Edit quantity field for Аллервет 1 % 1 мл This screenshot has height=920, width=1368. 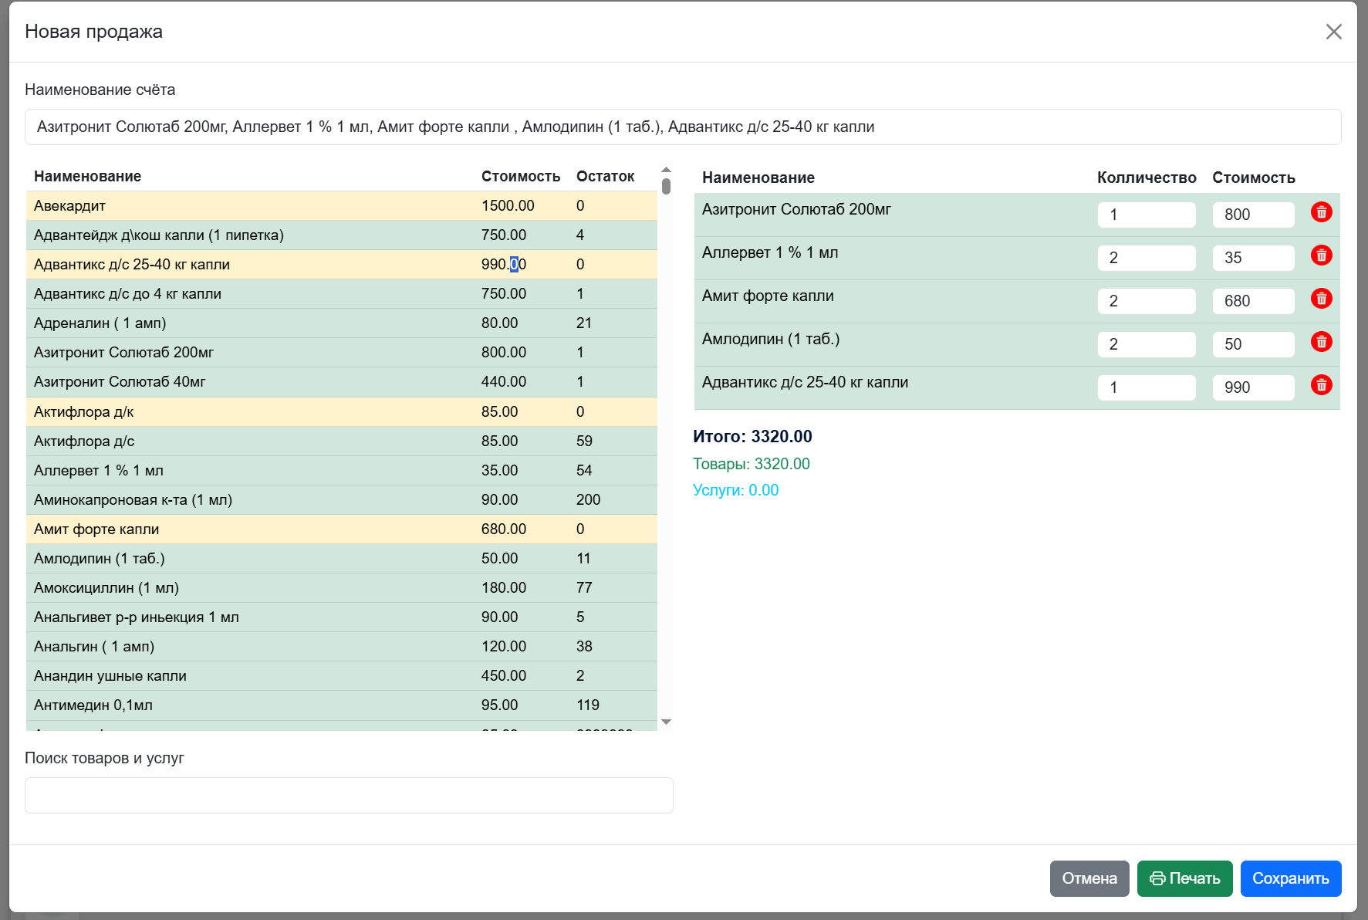coord(1147,258)
